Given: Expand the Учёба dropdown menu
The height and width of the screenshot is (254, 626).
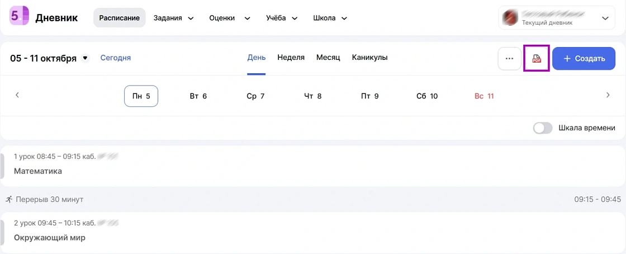Looking at the screenshot, I should 282,18.
